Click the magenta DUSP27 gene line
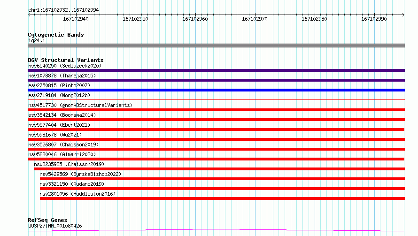 [216, 230]
